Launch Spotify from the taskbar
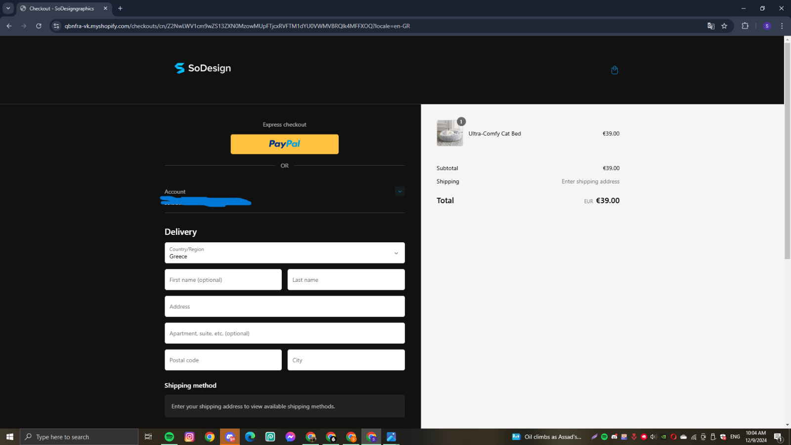The height and width of the screenshot is (445, 791). pyautogui.click(x=169, y=437)
